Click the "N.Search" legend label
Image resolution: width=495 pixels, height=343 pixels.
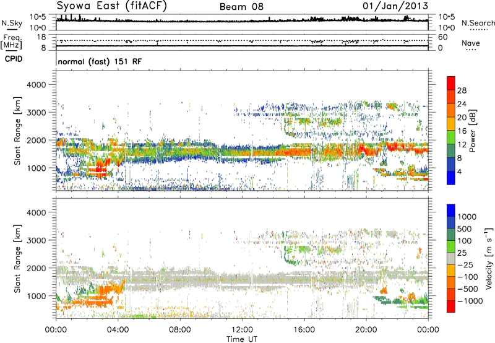tap(478, 23)
